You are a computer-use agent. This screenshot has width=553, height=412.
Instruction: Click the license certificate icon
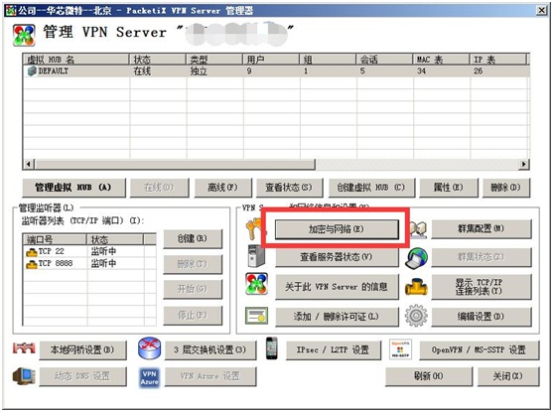(256, 316)
